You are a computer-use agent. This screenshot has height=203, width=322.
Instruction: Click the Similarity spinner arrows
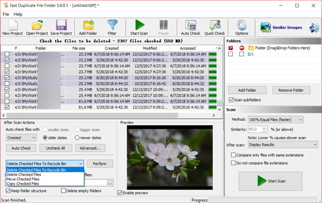[x=264, y=129]
